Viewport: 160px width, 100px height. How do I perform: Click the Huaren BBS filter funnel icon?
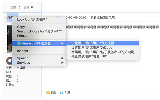19,43
